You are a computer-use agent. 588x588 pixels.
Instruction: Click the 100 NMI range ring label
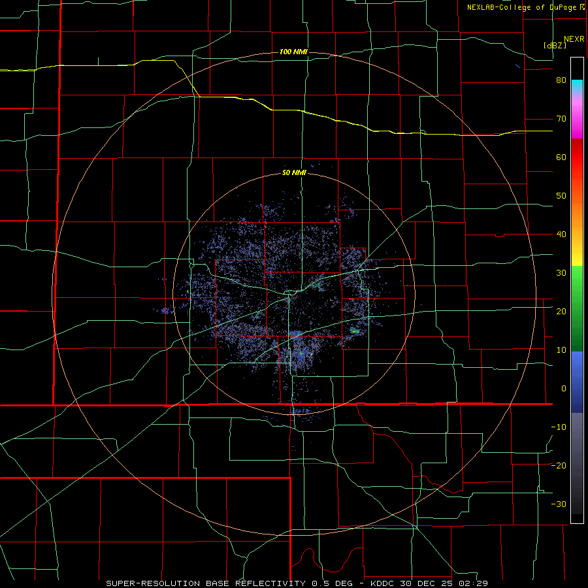293,52
